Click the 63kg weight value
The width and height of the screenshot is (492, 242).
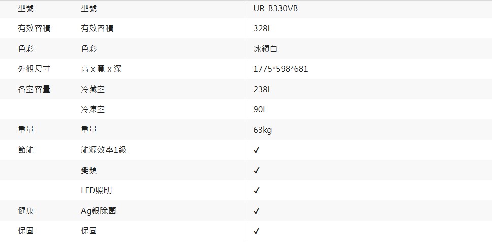coord(263,130)
